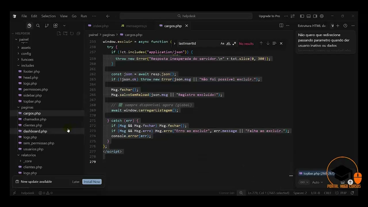Open the View menu

coord(64,16)
